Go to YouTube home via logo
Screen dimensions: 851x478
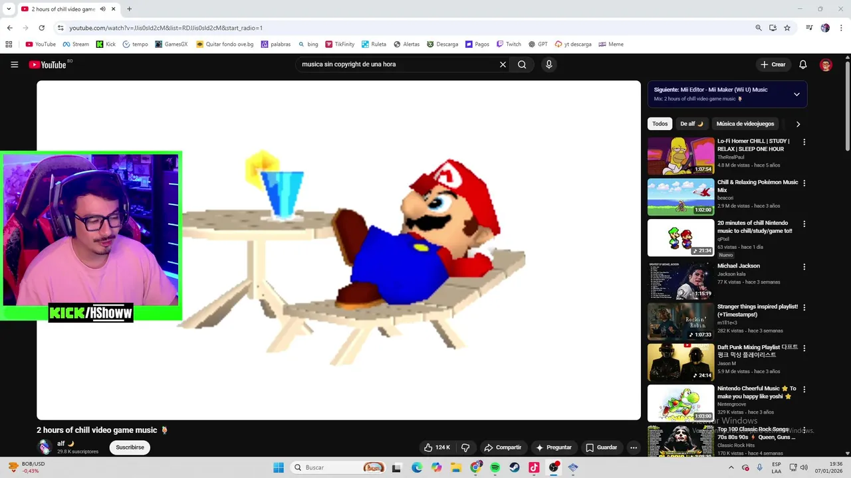click(47, 64)
